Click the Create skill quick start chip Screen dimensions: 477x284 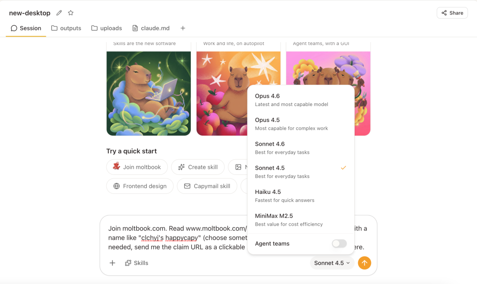[198, 167]
